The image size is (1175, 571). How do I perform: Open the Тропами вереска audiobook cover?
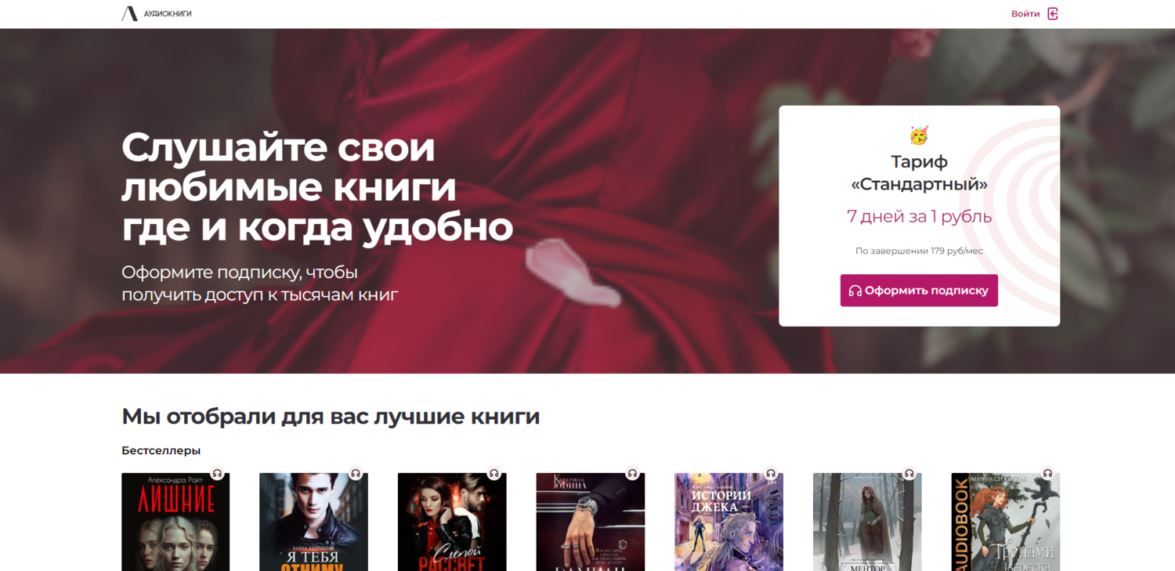pyautogui.click(x=1006, y=522)
